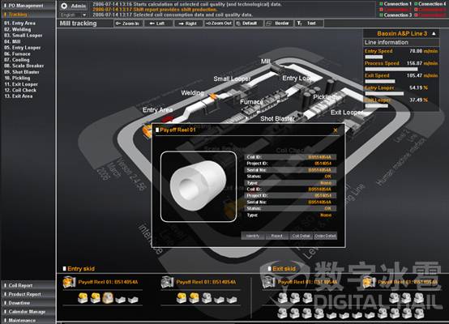Screen dimensions: 449x324
Task: Click the white coil 3D thumbnail
Action: (x=199, y=186)
